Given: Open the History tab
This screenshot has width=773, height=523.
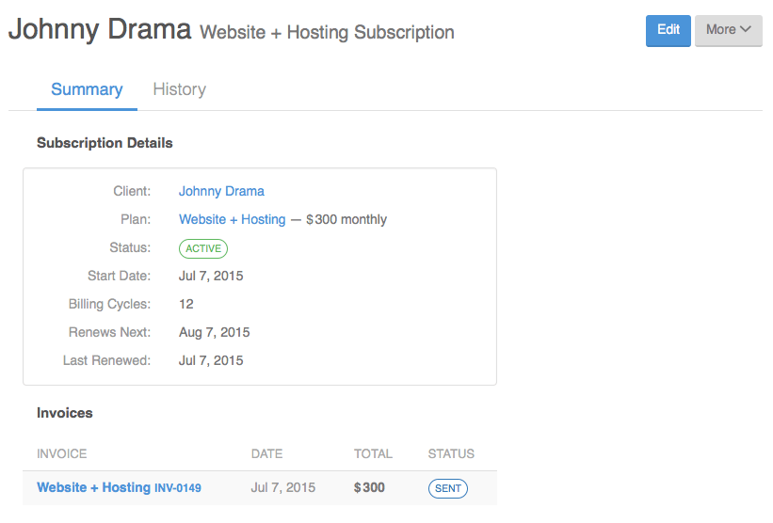Looking at the screenshot, I should tap(180, 89).
